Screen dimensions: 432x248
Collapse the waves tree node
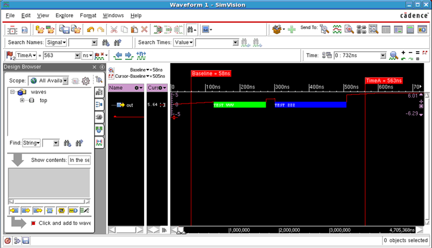pyautogui.click(x=13, y=92)
